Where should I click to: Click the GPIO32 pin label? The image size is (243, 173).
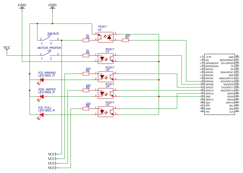[x=209, y=75]
